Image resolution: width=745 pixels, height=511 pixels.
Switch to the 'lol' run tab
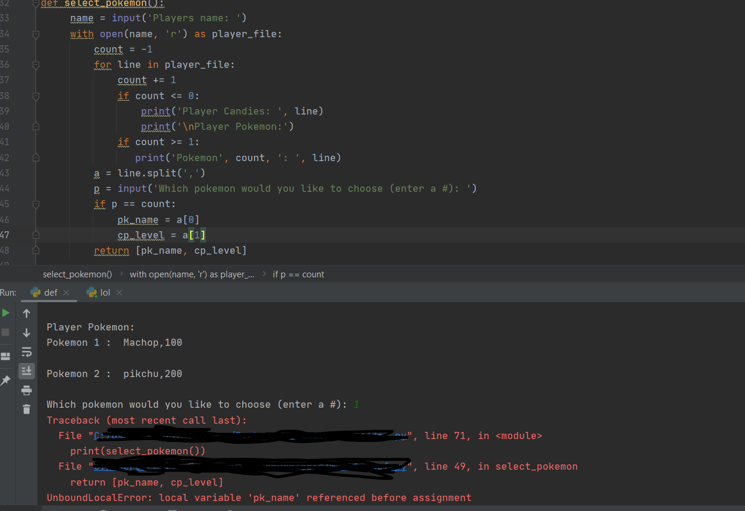click(x=105, y=293)
